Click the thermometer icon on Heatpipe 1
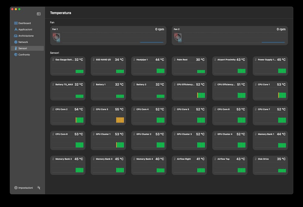Image resolution: width=303 pixels, height=207 pixels. pos(134,60)
